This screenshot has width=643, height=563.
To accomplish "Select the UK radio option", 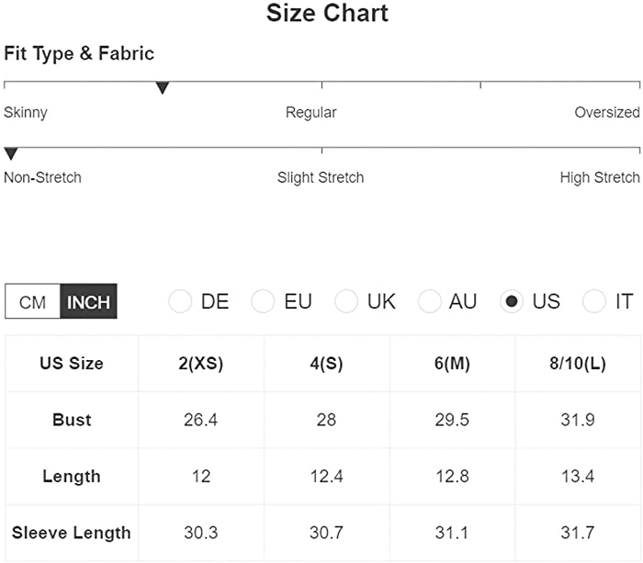I will click(346, 301).
